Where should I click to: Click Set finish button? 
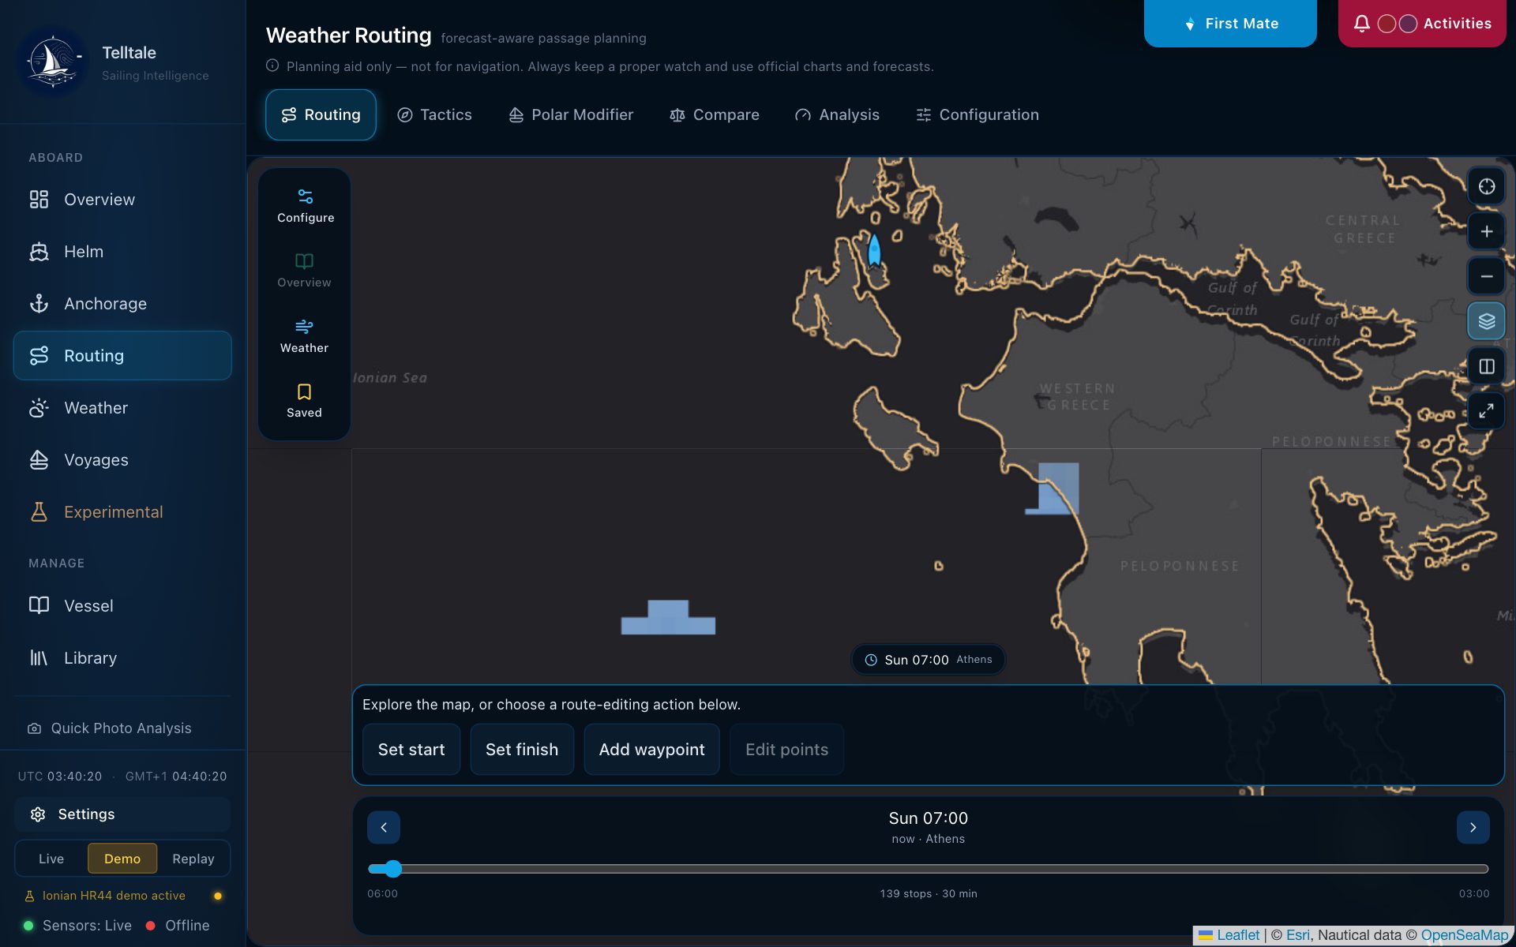tap(522, 750)
